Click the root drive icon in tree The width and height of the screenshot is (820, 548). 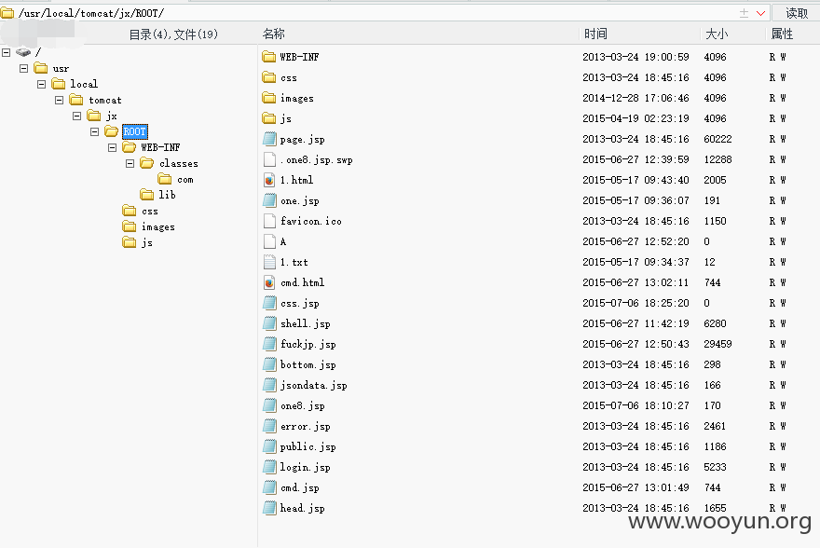(23, 52)
